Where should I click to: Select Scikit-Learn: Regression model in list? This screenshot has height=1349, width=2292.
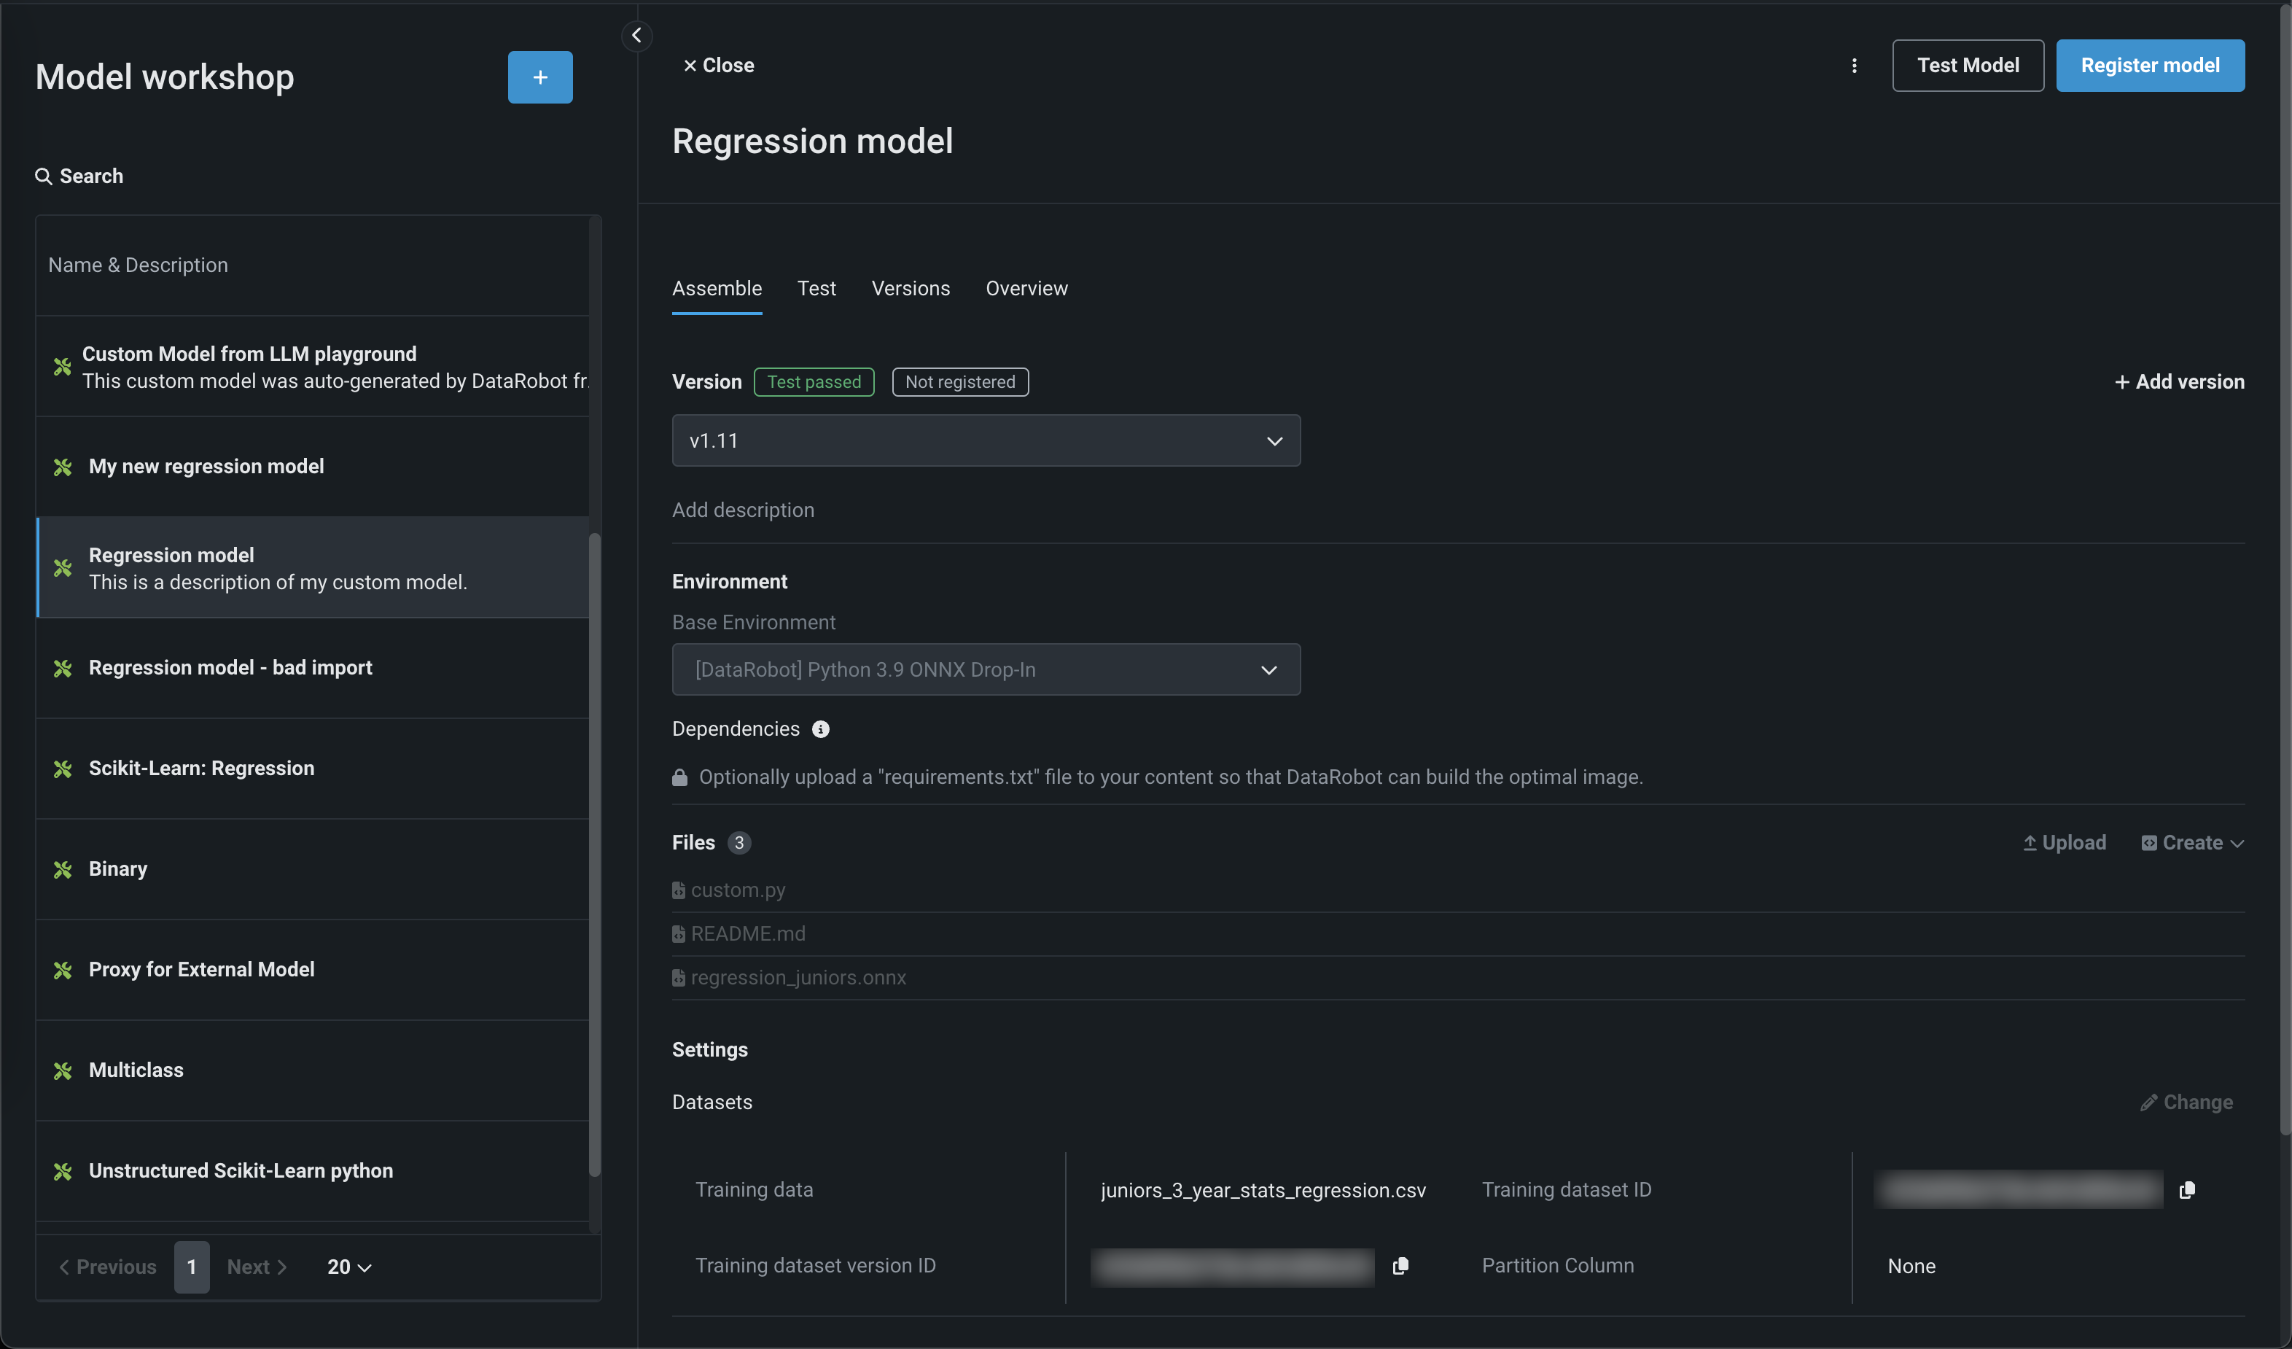pyautogui.click(x=201, y=769)
